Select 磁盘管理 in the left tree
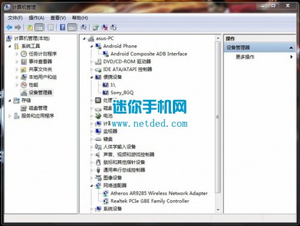The width and height of the screenshot is (300, 226). pos(38,108)
